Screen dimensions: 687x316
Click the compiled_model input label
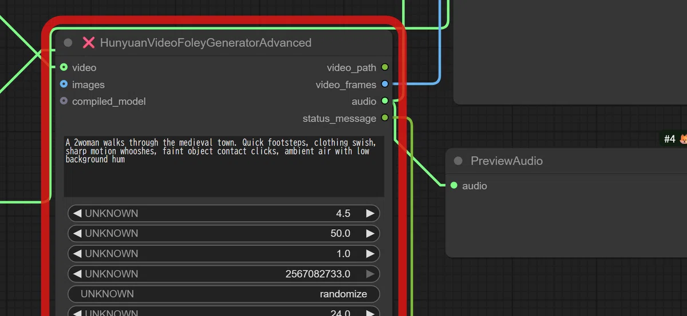click(109, 101)
